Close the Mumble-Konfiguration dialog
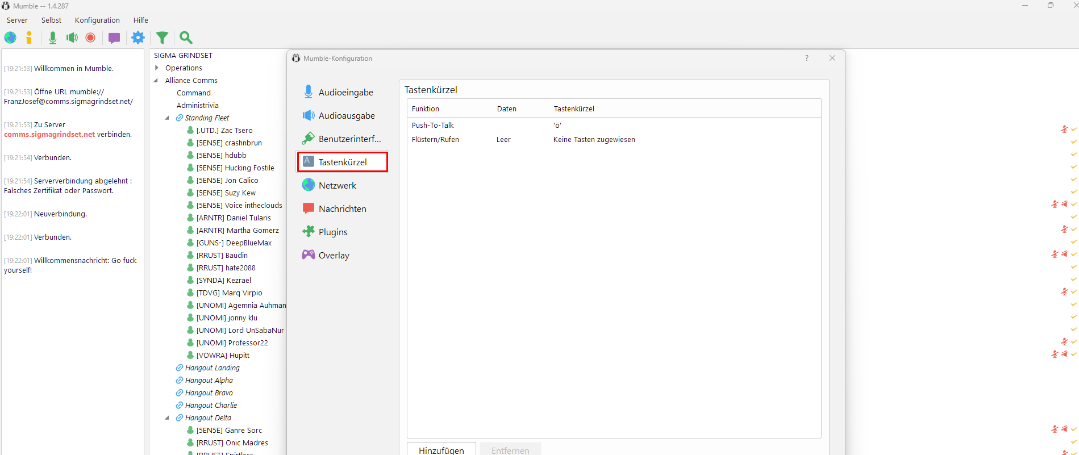 coord(832,58)
